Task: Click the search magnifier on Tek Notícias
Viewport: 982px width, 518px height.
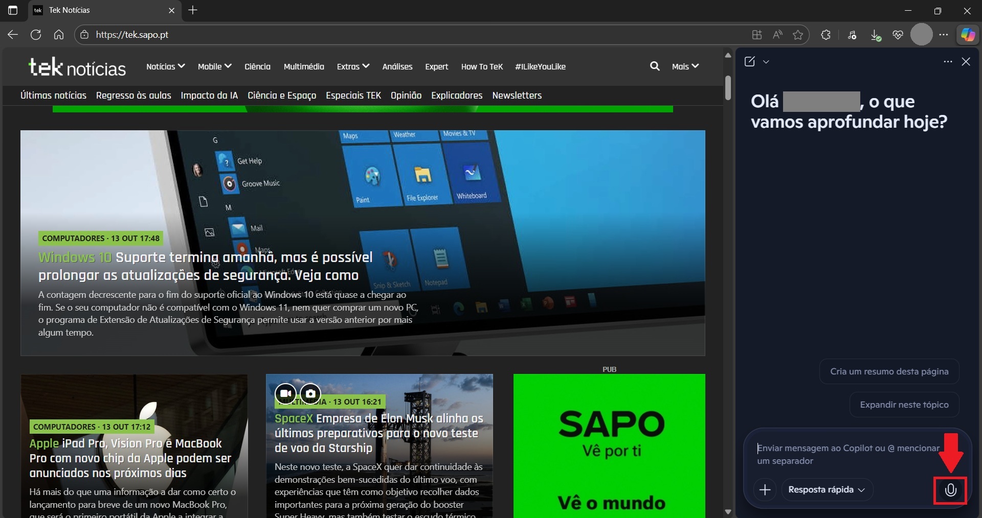Action: (654, 66)
